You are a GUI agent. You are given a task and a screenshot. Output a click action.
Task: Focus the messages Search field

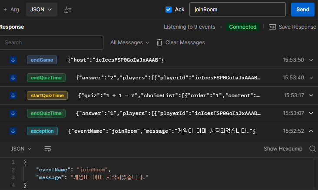(52, 43)
